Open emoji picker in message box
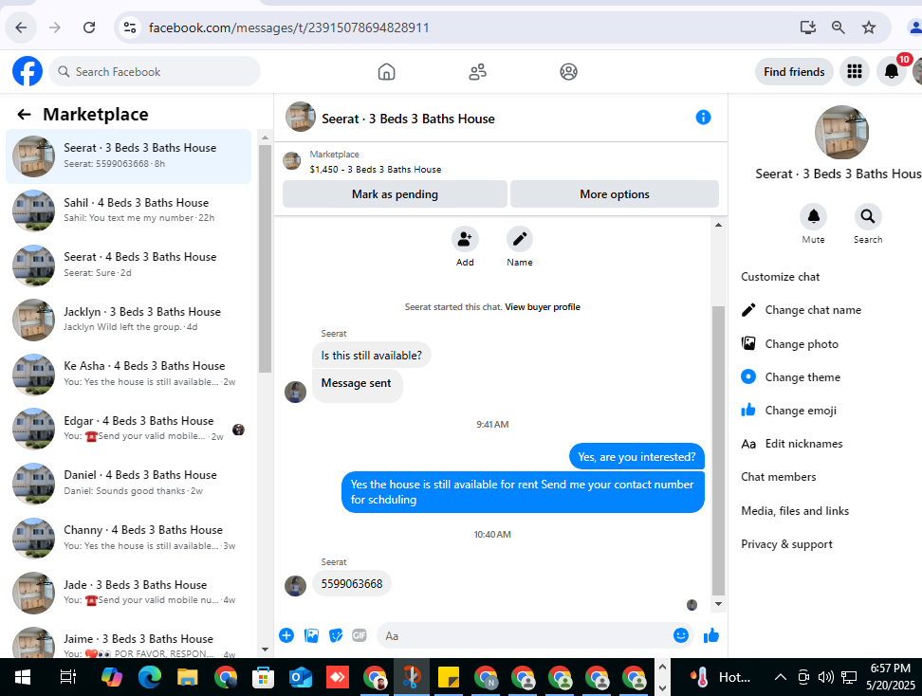This screenshot has width=922, height=696. (x=680, y=635)
